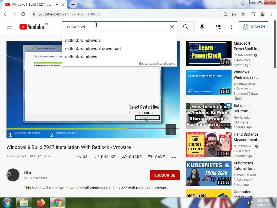This screenshot has height=208, width=277.
Task: SAVE the video to a playlist
Action: pyautogui.click(x=156, y=157)
